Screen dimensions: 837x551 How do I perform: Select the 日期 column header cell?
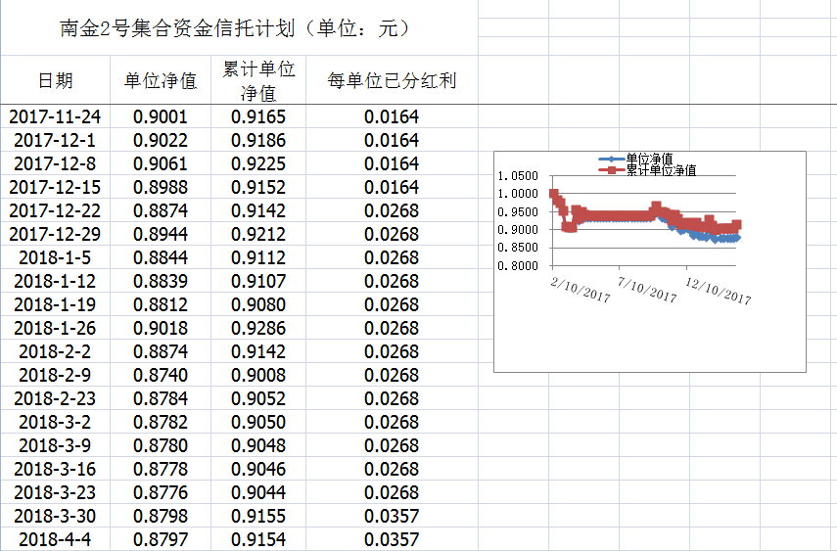(x=56, y=80)
